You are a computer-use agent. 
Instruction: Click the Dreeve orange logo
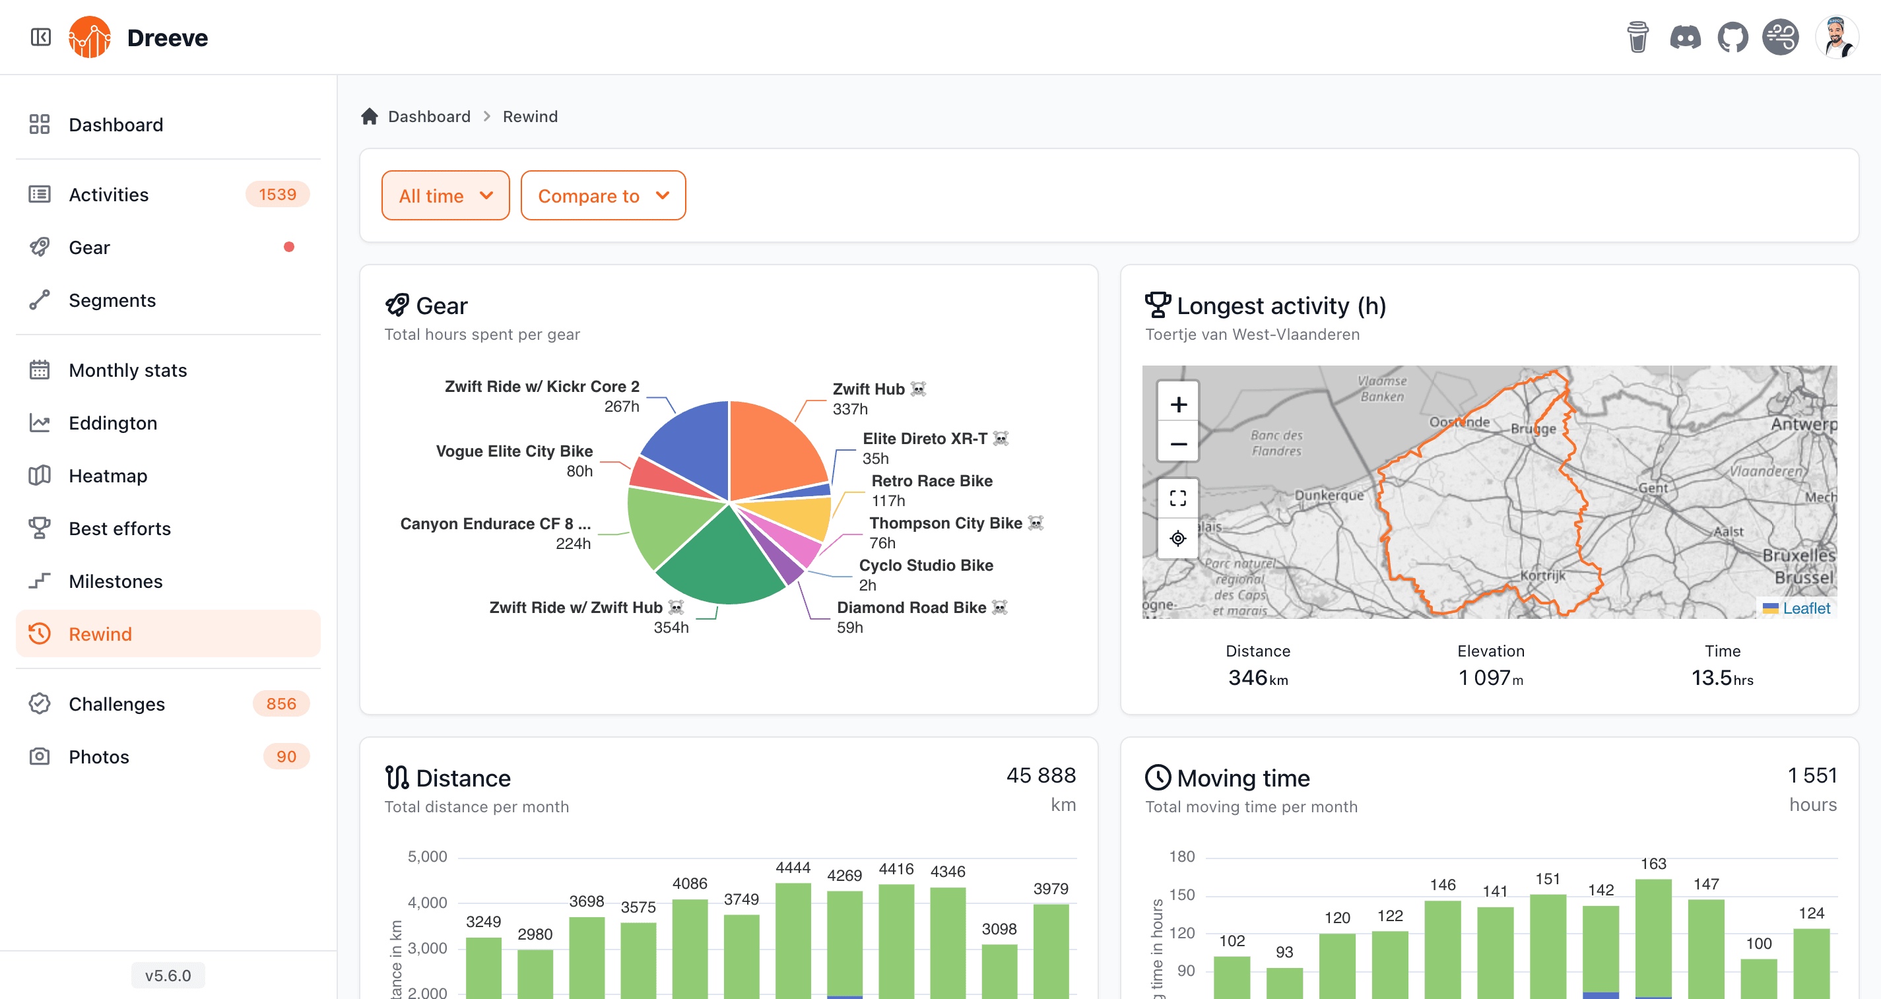coord(90,37)
